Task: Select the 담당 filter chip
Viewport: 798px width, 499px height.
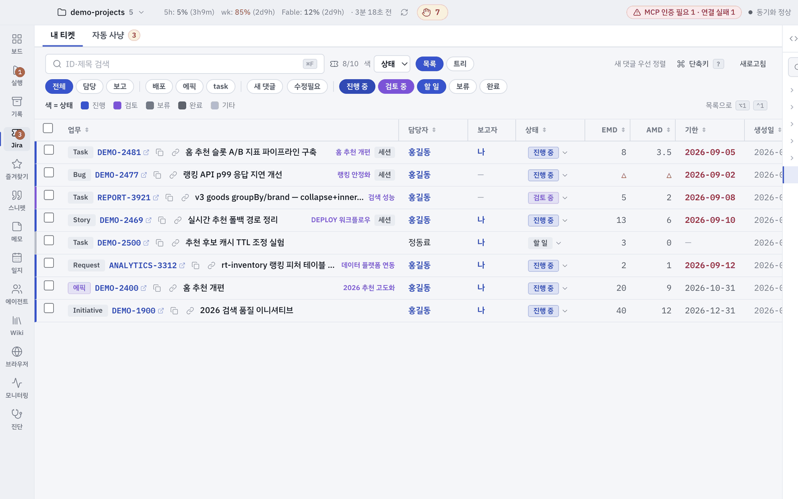Action: [89, 86]
